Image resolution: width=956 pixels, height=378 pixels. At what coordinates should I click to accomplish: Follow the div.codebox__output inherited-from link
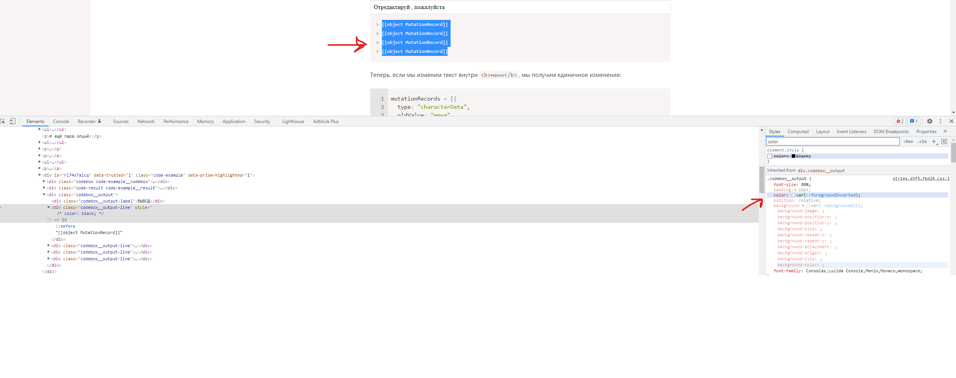coord(821,171)
